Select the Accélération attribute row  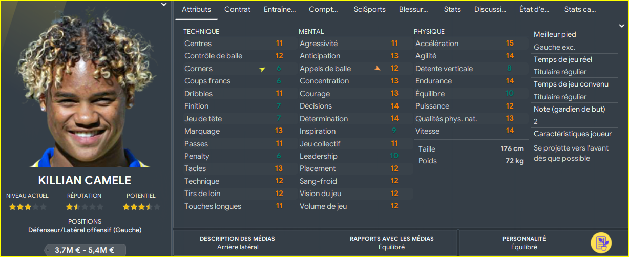click(470, 44)
